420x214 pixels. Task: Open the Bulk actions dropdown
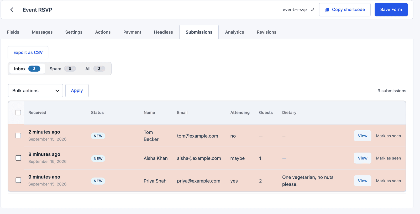point(35,90)
